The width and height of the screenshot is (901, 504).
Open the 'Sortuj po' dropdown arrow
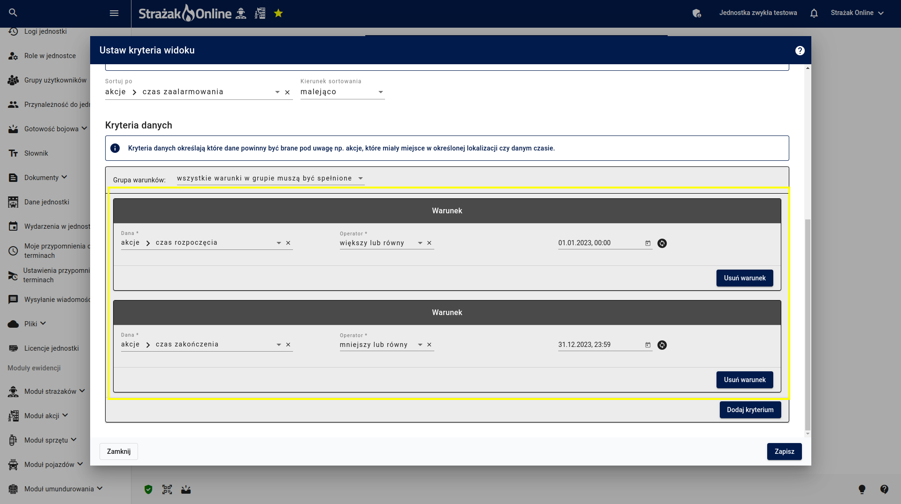(277, 92)
